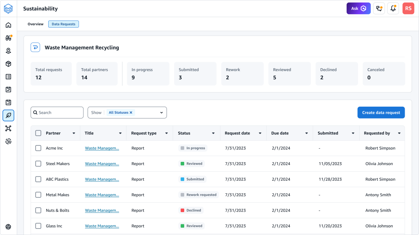Tick the select-all checkbox in the table header
419x235 pixels.
click(38, 133)
